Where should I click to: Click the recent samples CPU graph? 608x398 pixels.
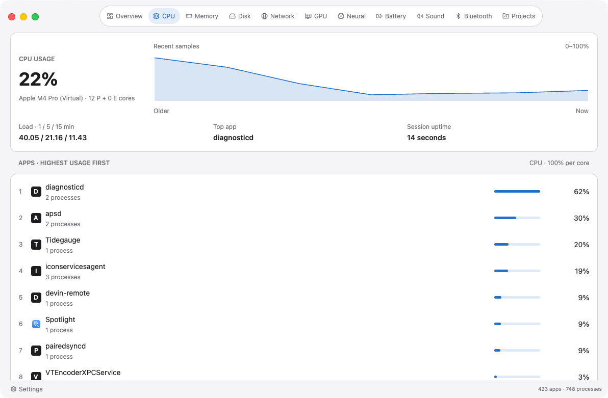pos(371,79)
